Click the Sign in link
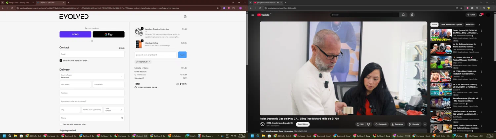The width and height of the screenshot is (496, 139). (122, 48)
